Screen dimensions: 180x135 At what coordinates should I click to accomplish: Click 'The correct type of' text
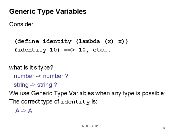point(34,101)
